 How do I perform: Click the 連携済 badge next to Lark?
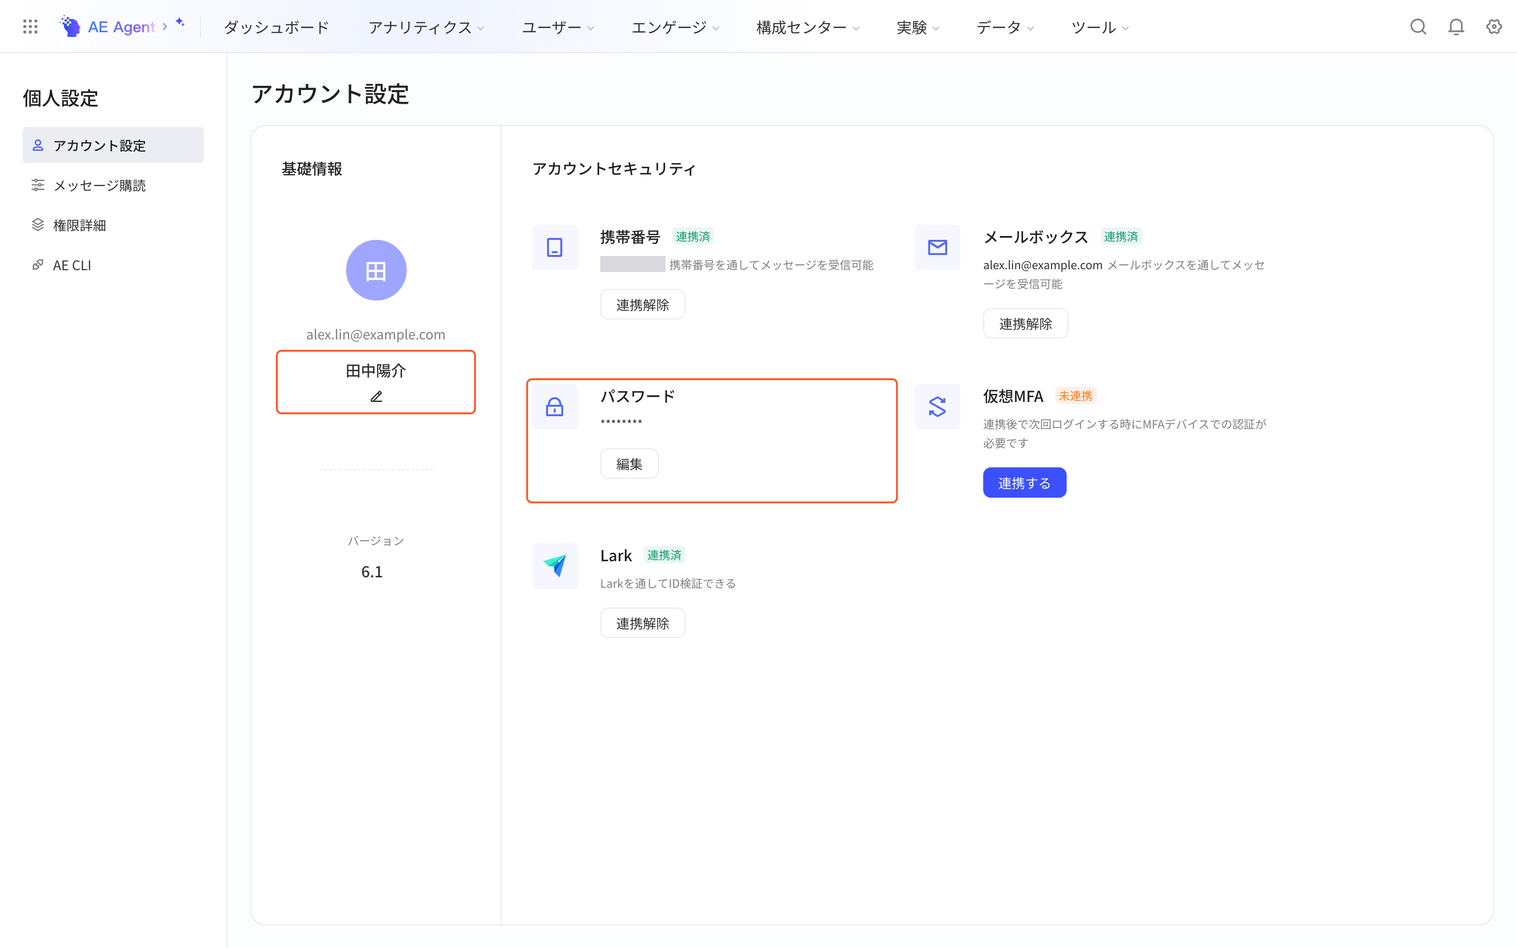[x=664, y=555]
